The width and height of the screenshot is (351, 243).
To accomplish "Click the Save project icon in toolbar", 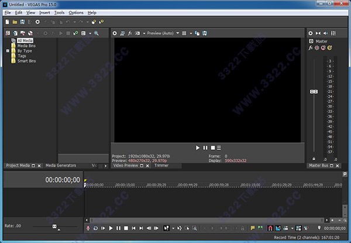I will tap(22, 22).
